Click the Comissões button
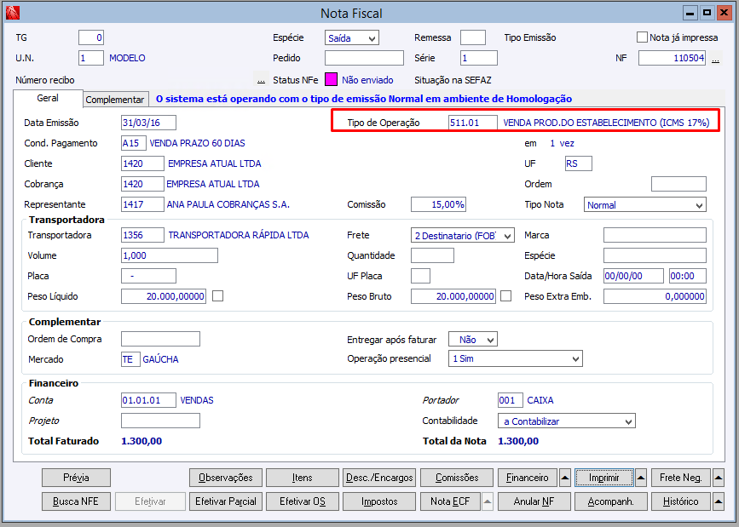Viewport: 739px width, 527px height. click(x=457, y=478)
